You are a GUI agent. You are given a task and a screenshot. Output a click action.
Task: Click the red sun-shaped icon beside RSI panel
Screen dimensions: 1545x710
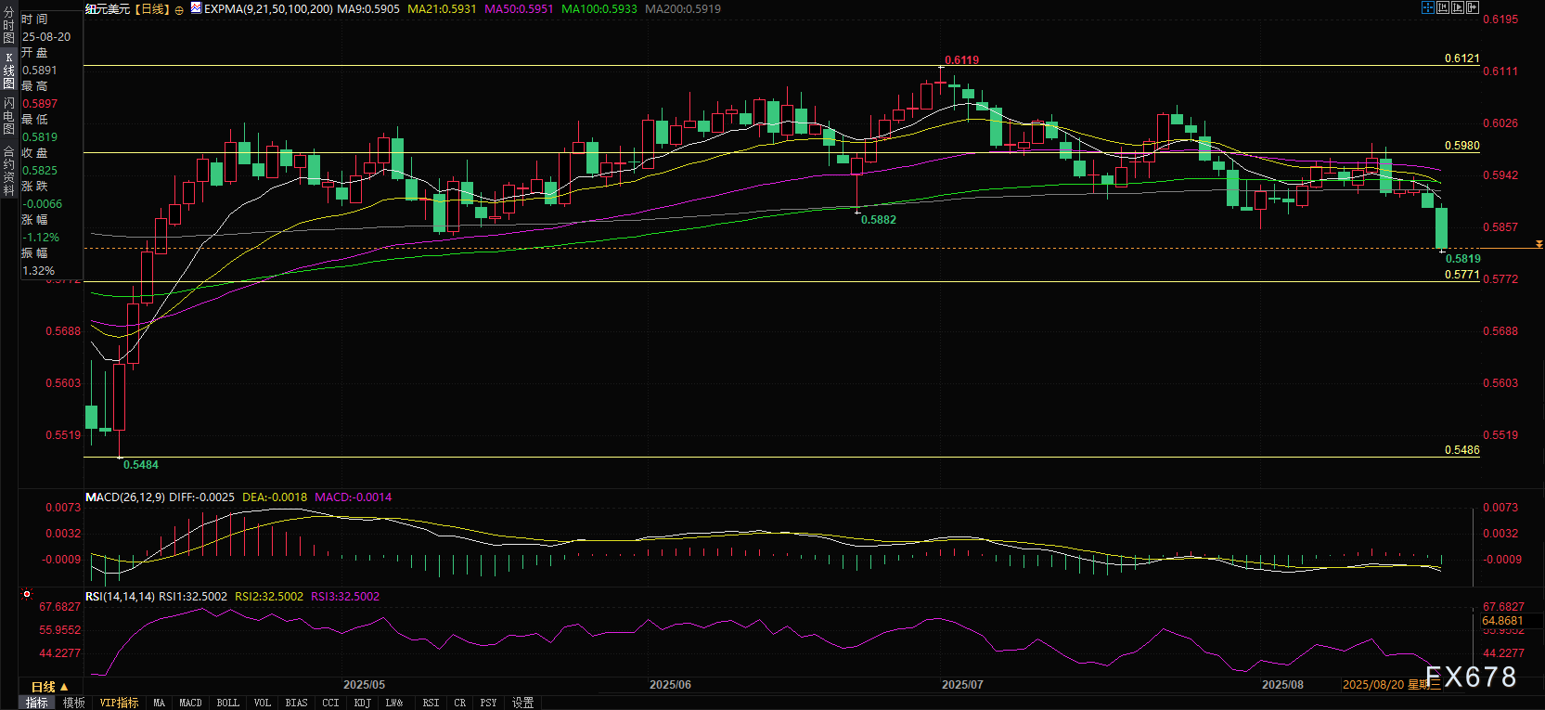point(27,594)
